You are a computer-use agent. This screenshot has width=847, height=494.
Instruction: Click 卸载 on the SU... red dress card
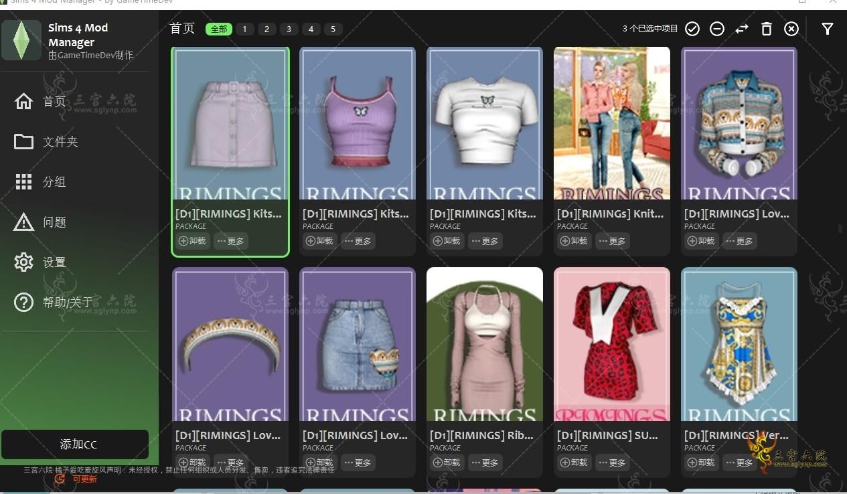(x=574, y=463)
